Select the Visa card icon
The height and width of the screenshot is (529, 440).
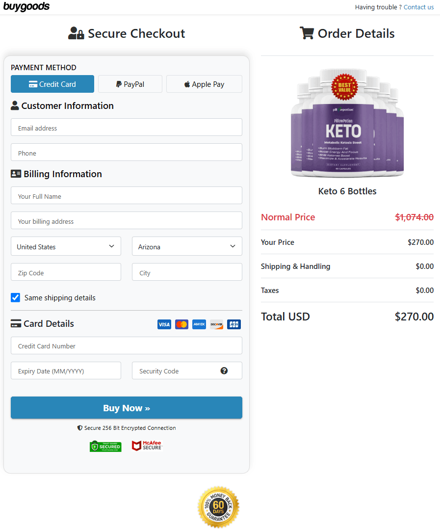coord(164,324)
